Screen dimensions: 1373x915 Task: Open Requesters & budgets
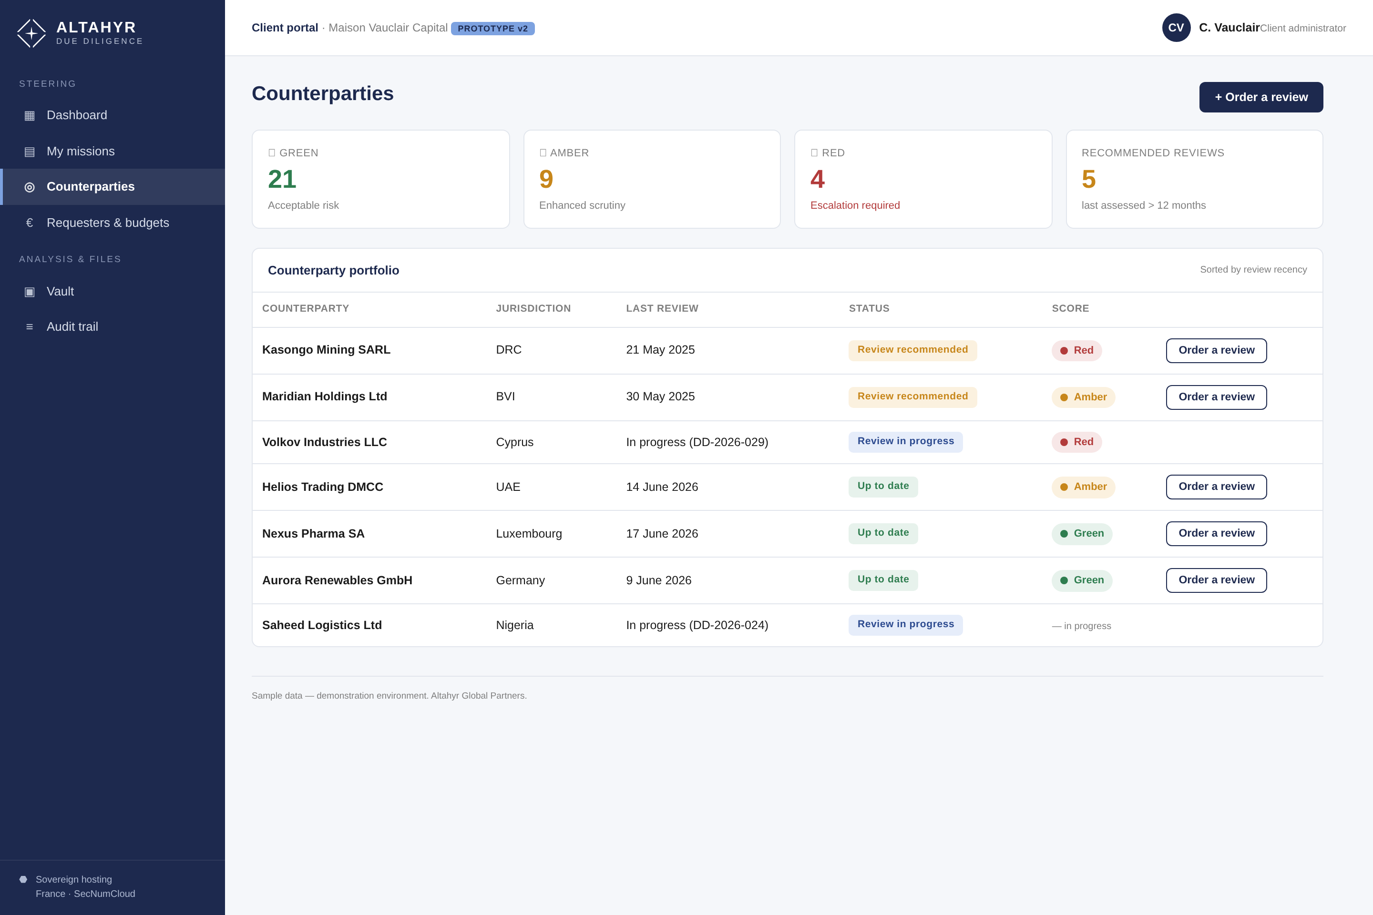[x=112, y=223]
